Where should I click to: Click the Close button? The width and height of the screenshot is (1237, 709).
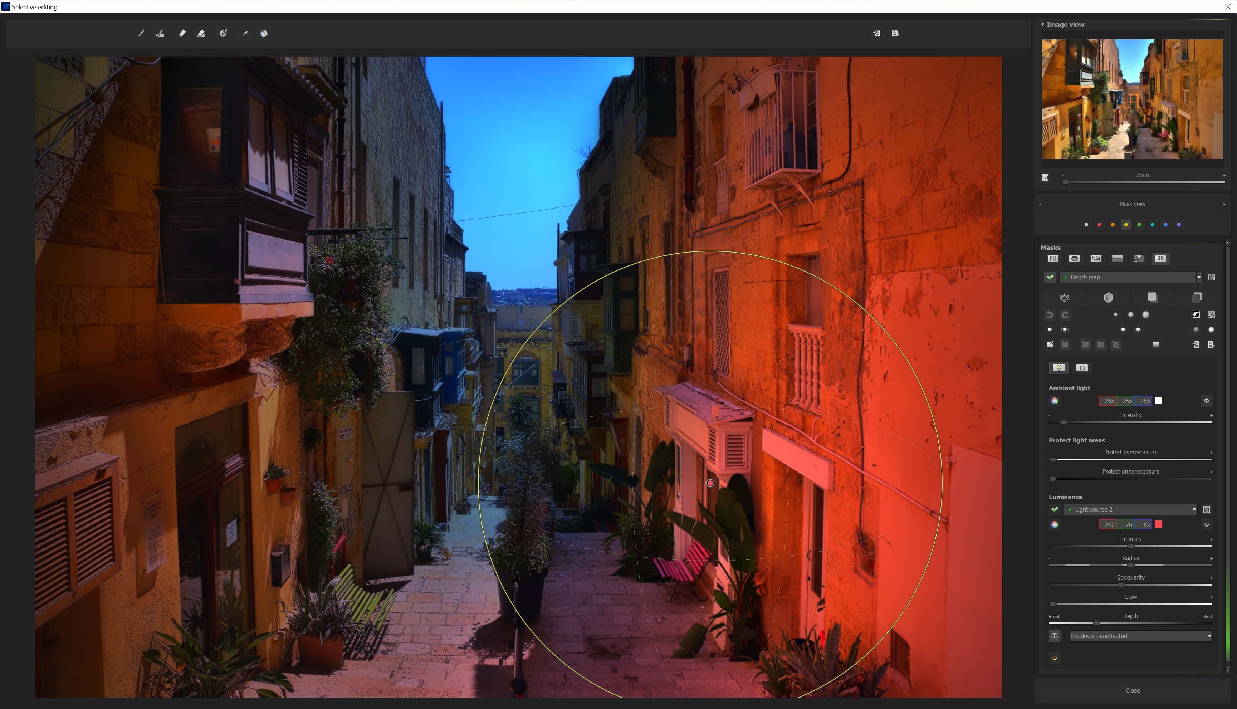pyautogui.click(x=1133, y=690)
